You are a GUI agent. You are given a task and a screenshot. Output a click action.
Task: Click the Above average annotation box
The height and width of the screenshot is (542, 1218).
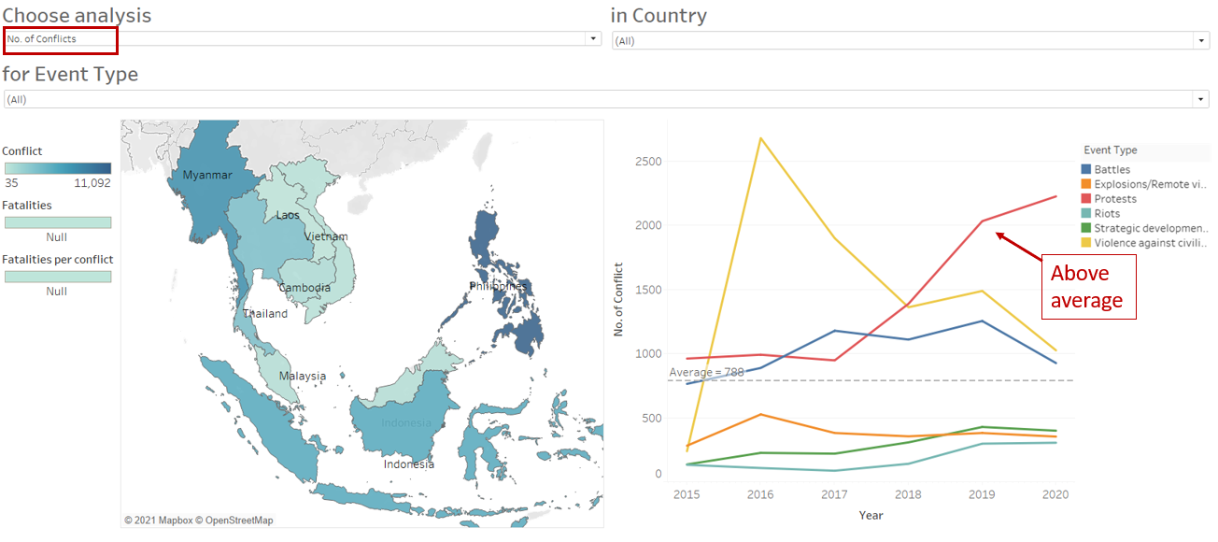pyautogui.click(x=1088, y=287)
